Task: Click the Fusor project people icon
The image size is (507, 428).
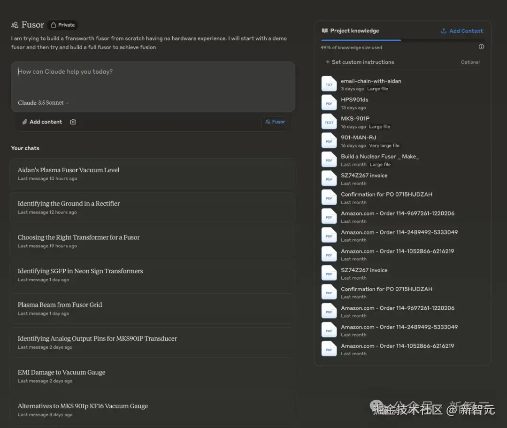Action: coord(15,25)
